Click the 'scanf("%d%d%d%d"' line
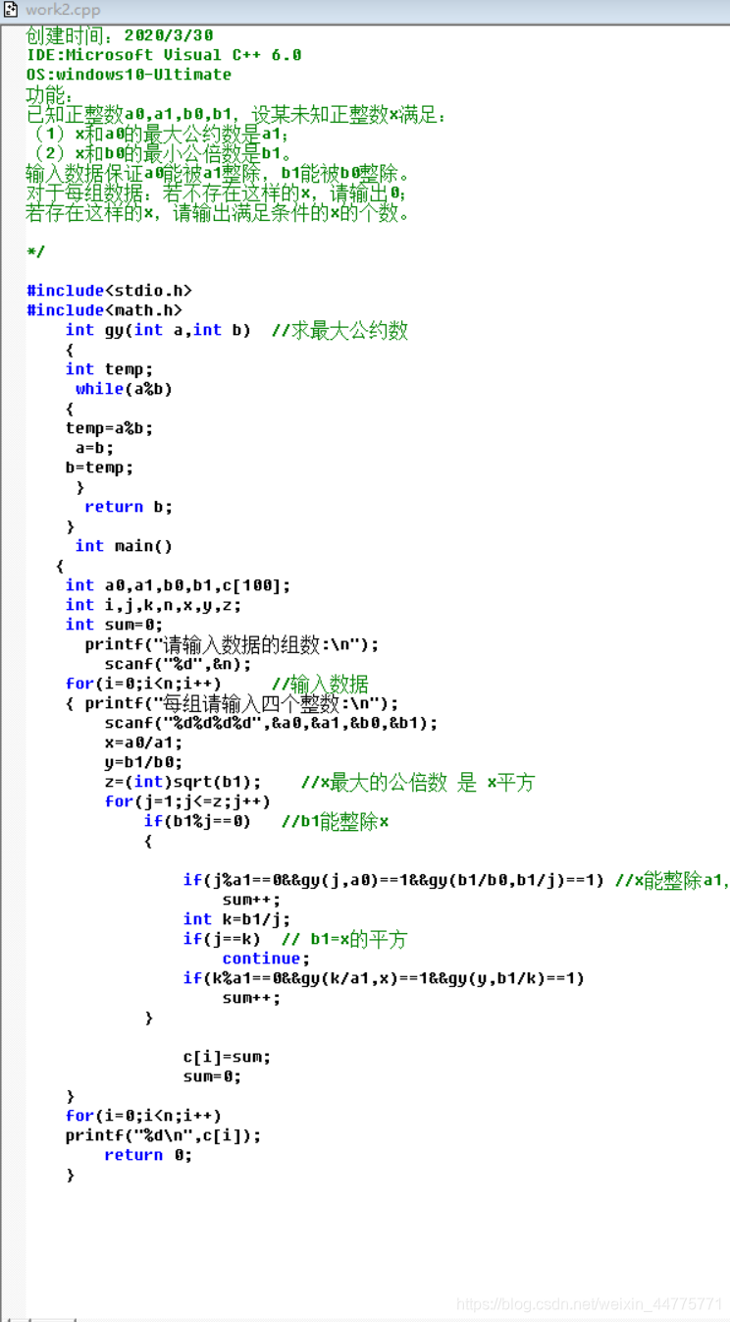 pos(271,723)
